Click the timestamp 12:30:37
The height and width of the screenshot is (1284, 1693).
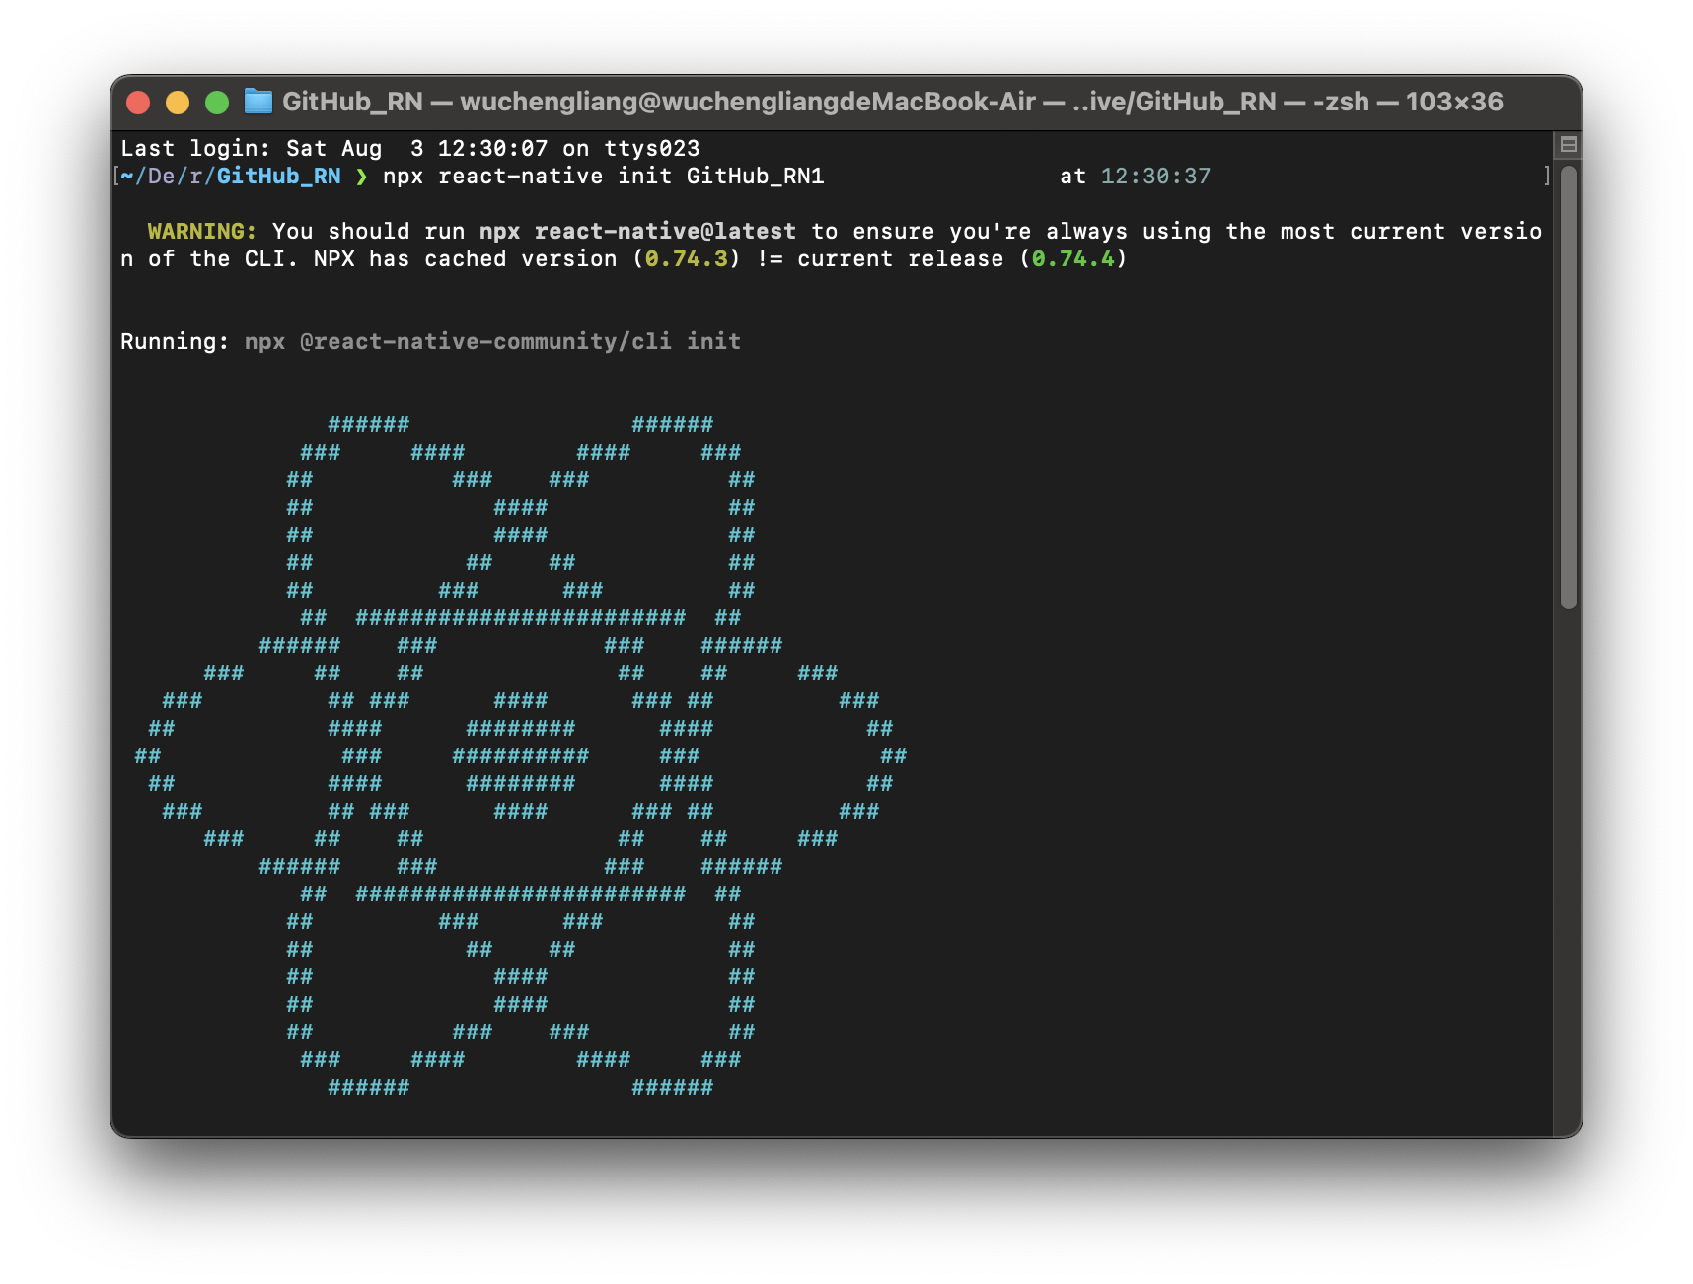tap(1155, 176)
